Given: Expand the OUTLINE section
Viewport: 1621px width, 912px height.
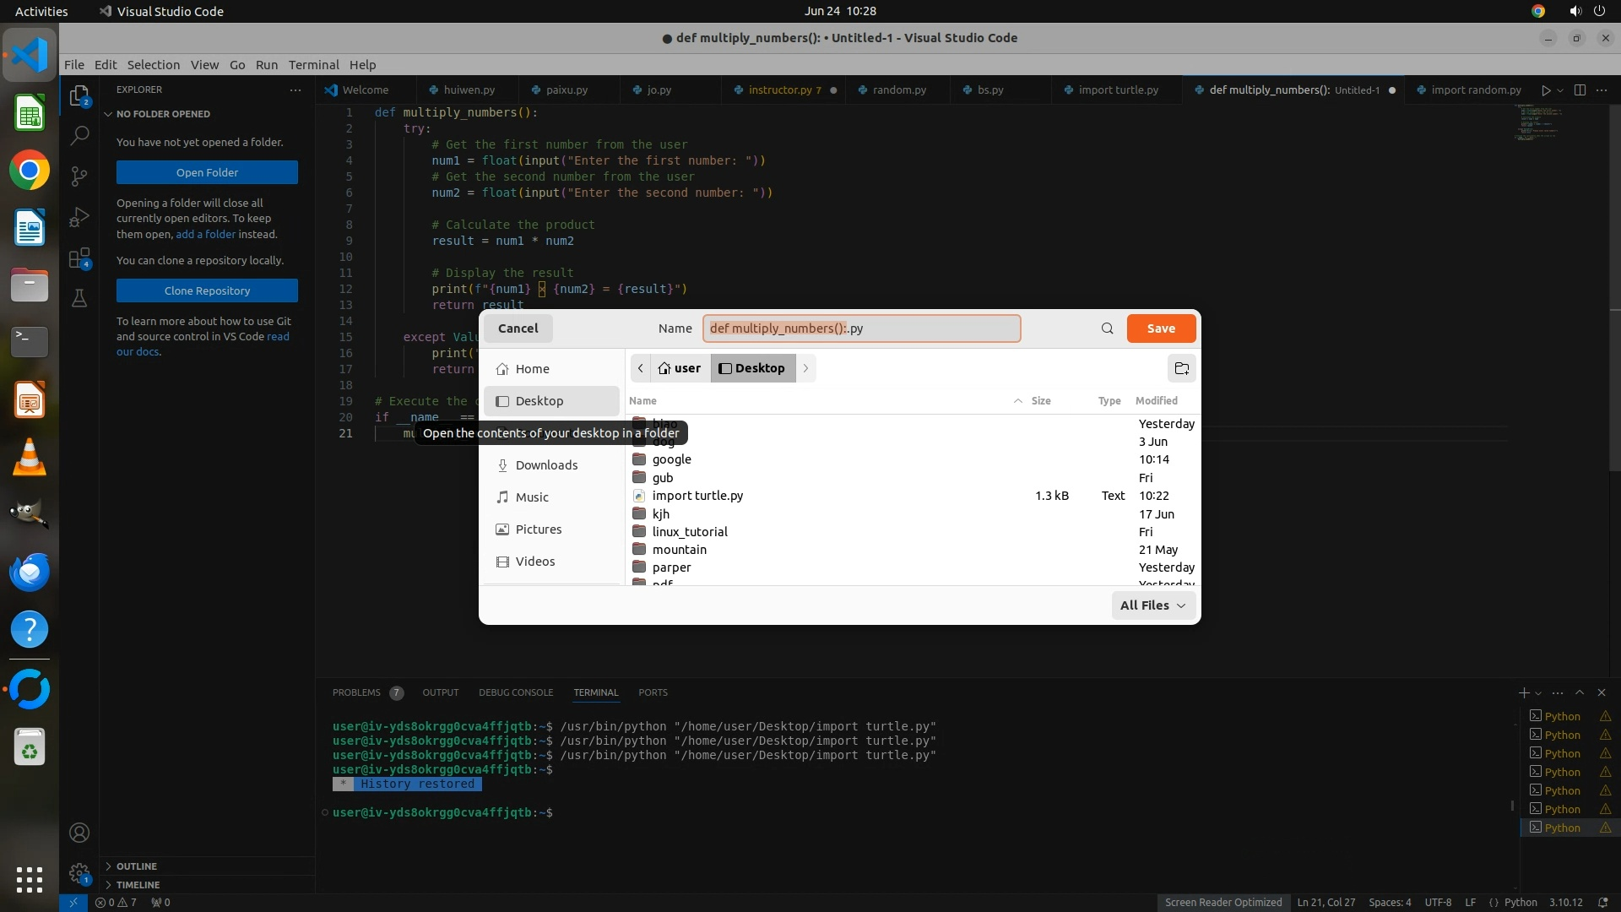Looking at the screenshot, I should point(136,866).
